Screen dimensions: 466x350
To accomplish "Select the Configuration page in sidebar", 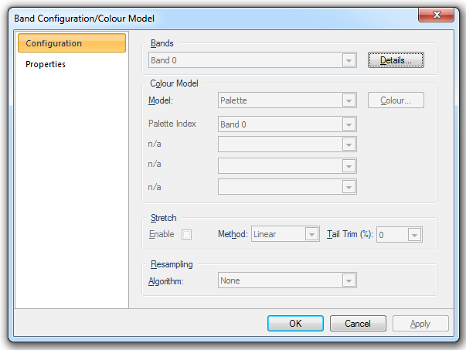I will point(71,43).
